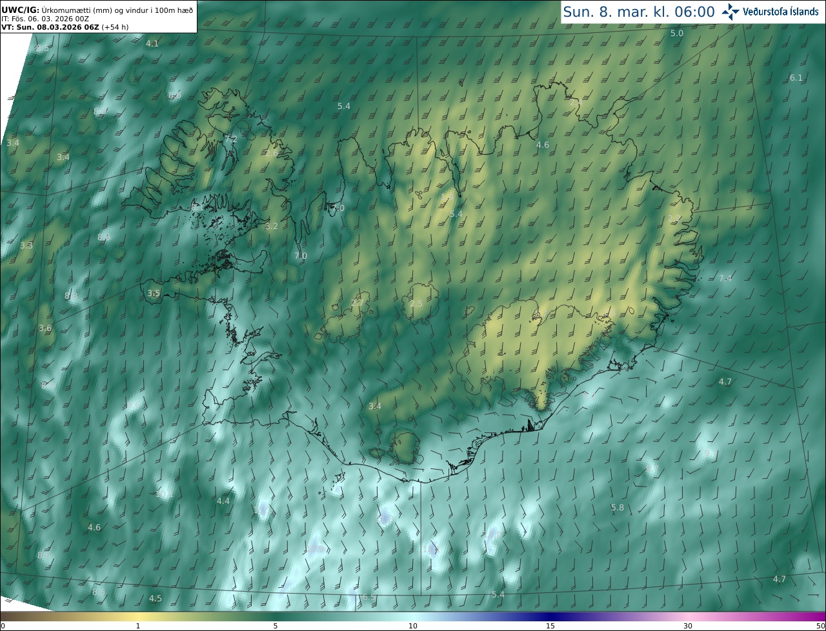Click the map value 4.1
826x631 pixels.
click(x=152, y=43)
